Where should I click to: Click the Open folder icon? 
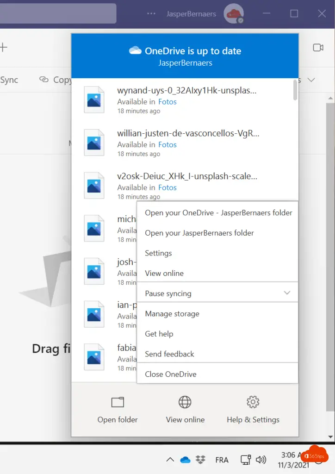[118, 402]
